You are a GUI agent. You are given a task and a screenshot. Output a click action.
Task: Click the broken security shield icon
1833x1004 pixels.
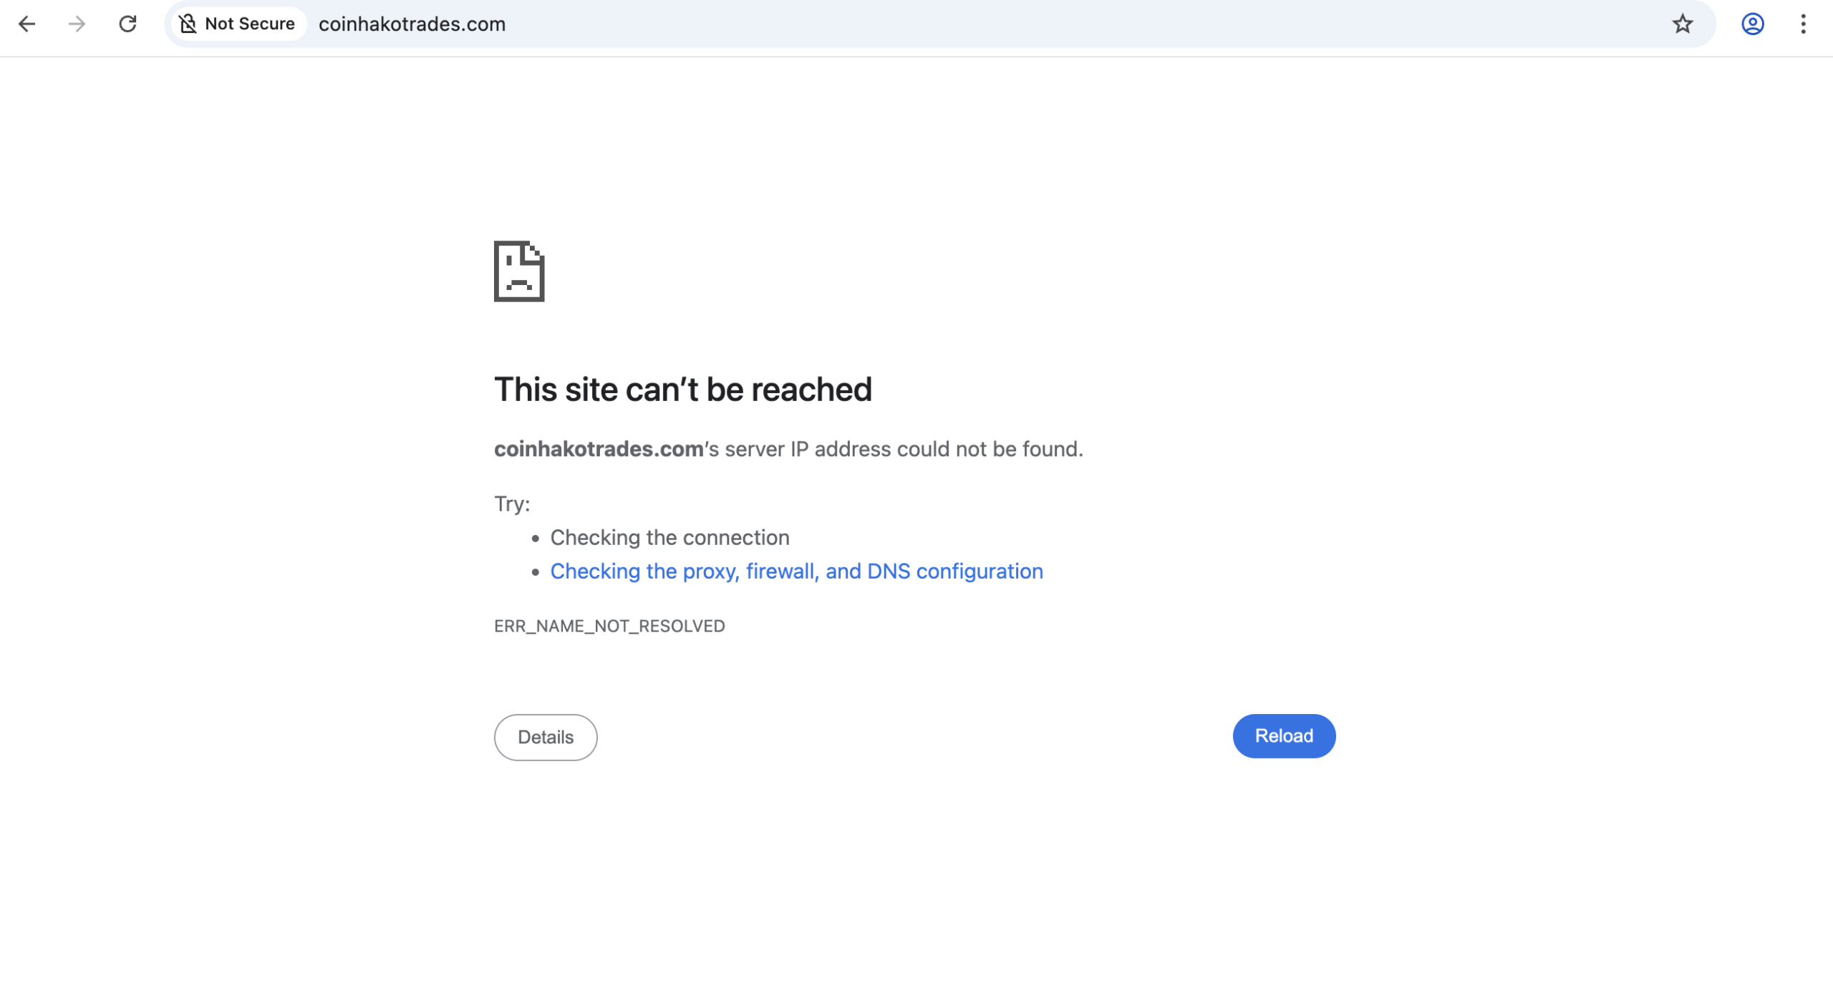tap(188, 24)
